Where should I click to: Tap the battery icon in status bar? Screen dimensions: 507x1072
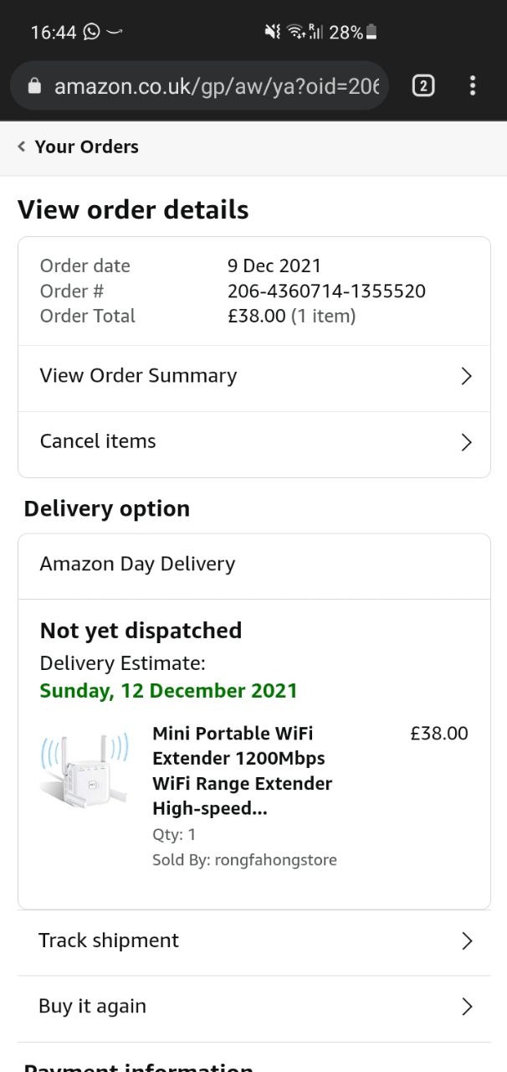click(372, 32)
